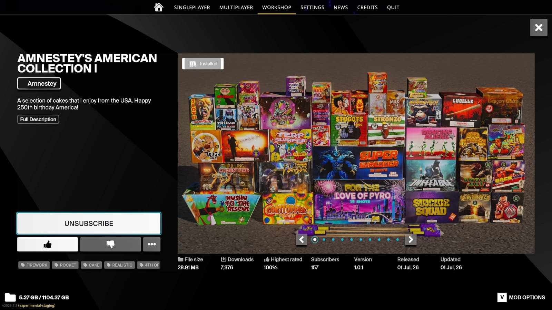Viewport: 552px width, 310px height.
Task: Click the mod title Amnestey's American Collection I
Action: point(87,63)
